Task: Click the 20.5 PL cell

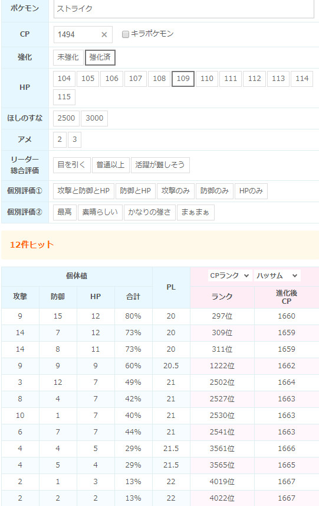Action: click(x=171, y=366)
